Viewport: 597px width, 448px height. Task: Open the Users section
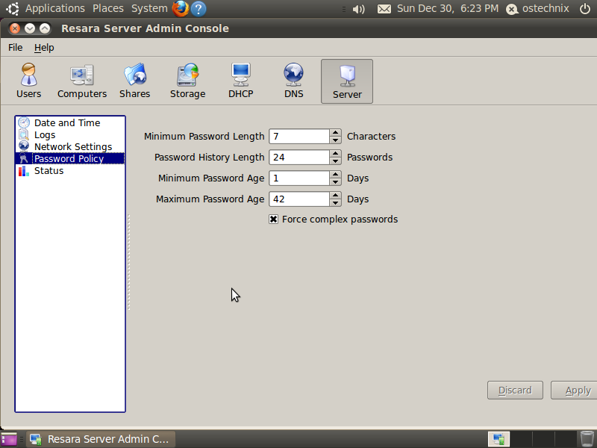[28, 81]
